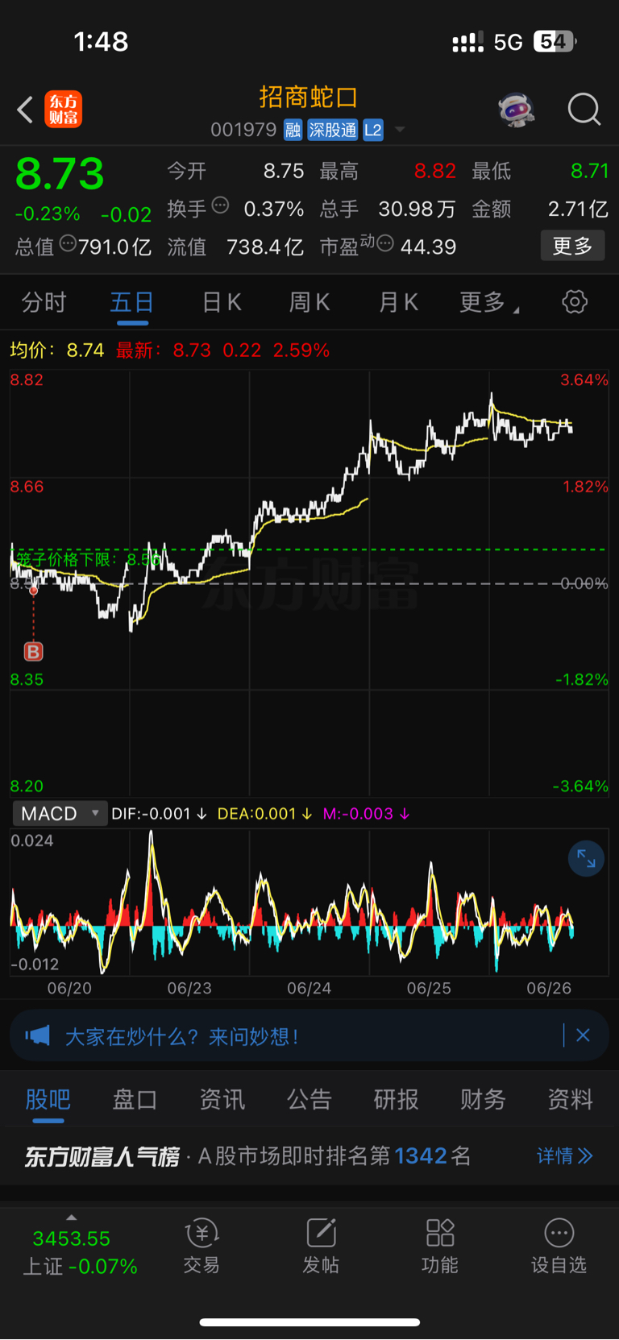This screenshot has height=1340, width=619.
Task: Open the 详情 popularity ranking link
Action: coord(565,1156)
